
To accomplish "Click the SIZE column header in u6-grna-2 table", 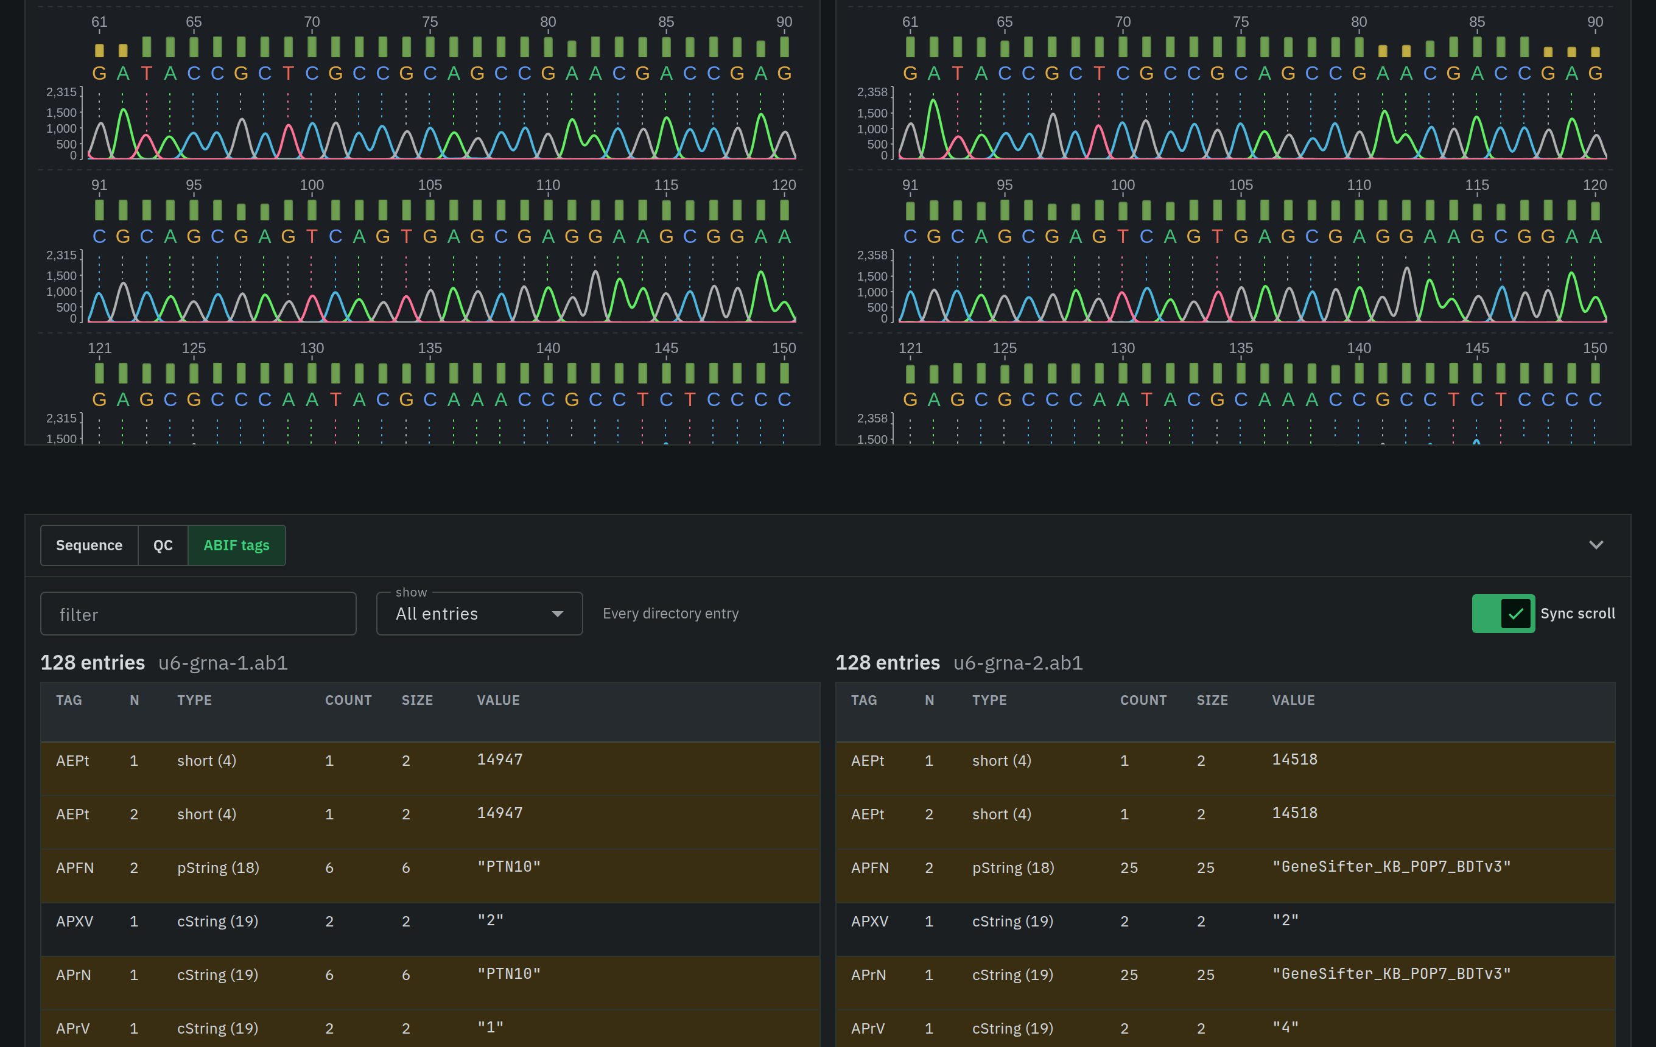I will [1212, 700].
